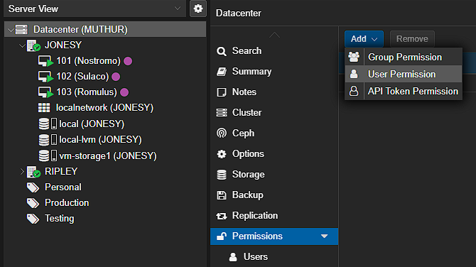
Task: Open the Ceph menu item
Action: (x=274, y=133)
